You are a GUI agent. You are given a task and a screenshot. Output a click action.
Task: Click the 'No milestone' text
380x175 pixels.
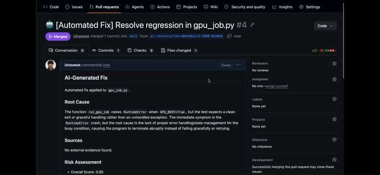pyautogui.click(x=262, y=147)
